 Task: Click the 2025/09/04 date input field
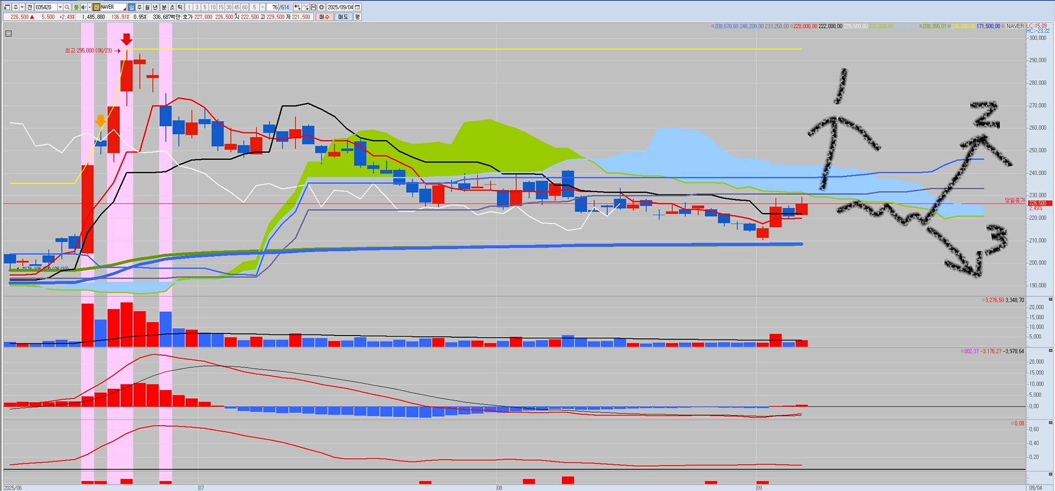[x=340, y=7]
